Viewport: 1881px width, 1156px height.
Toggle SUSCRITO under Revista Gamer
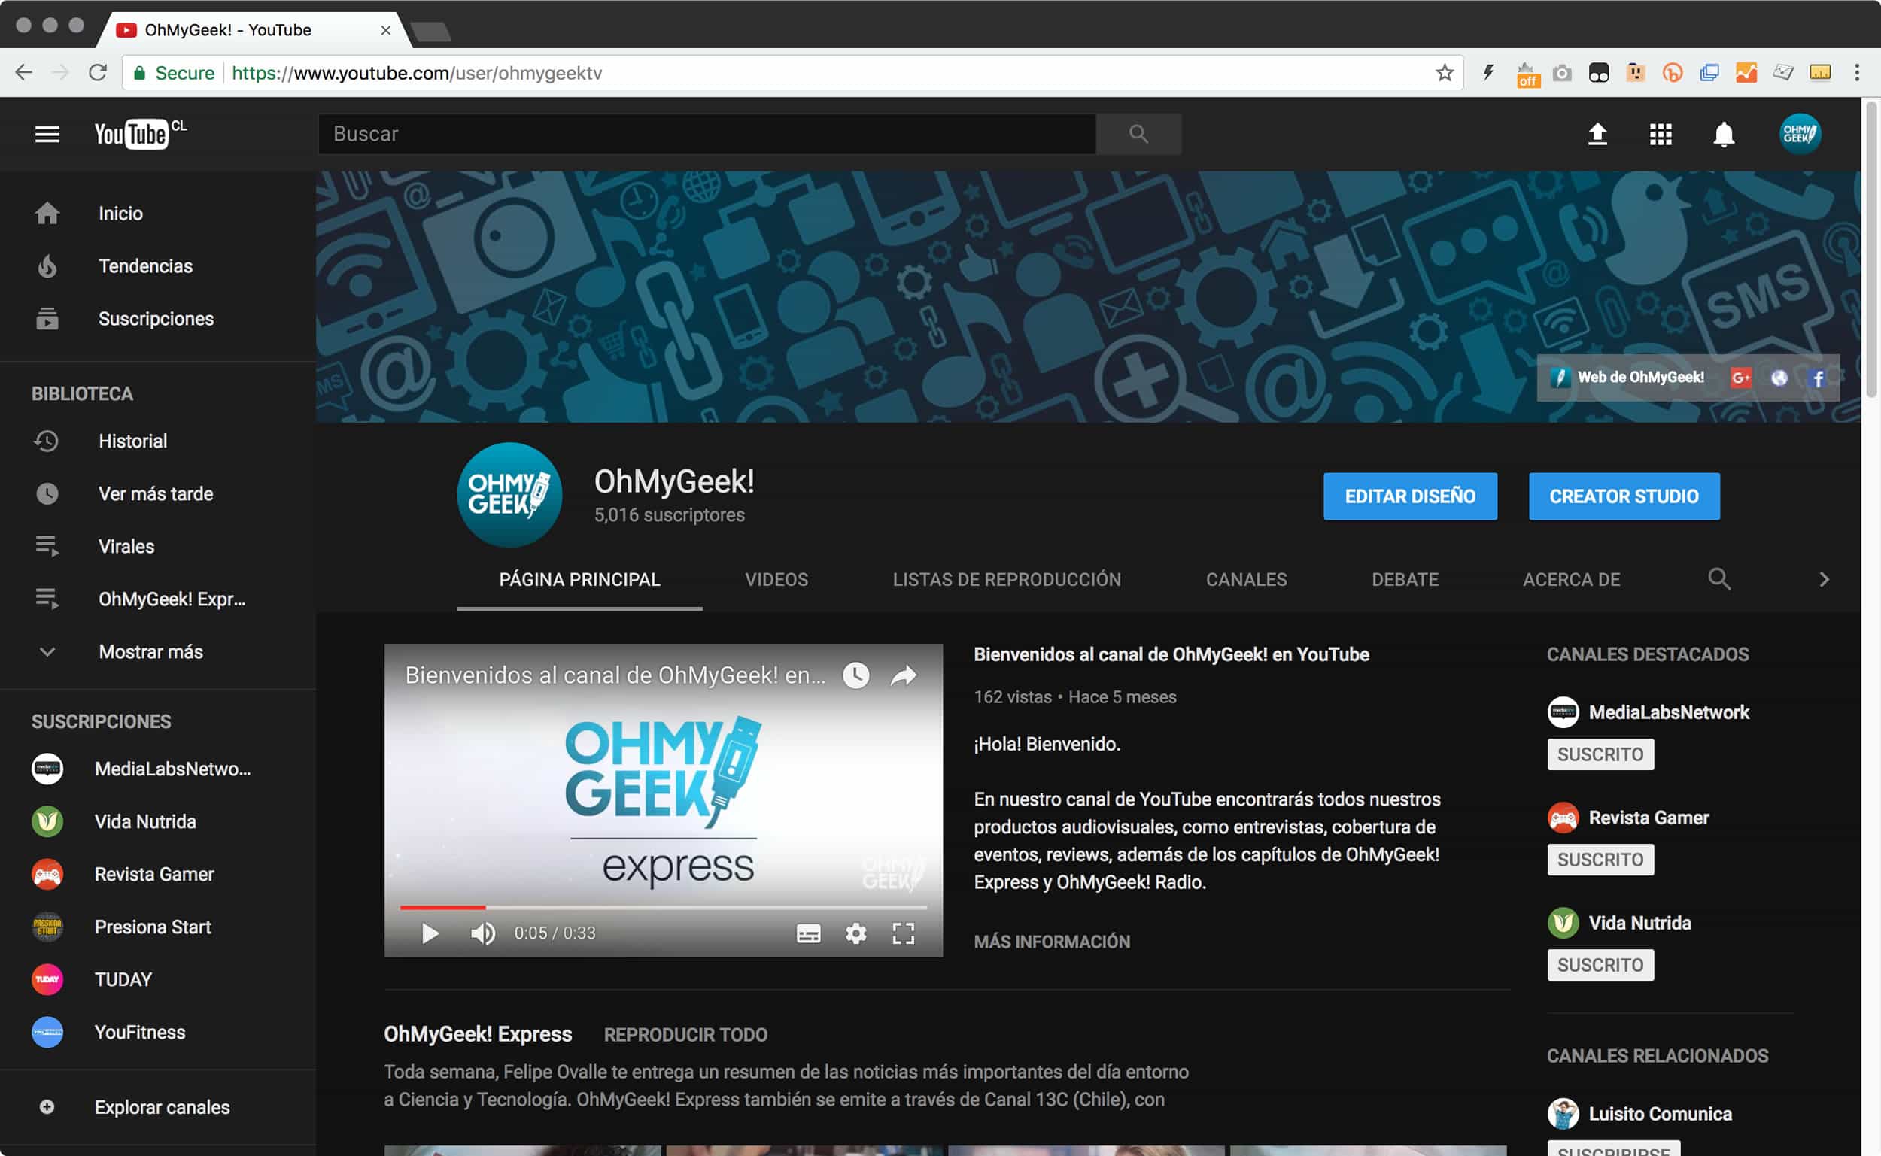point(1600,860)
